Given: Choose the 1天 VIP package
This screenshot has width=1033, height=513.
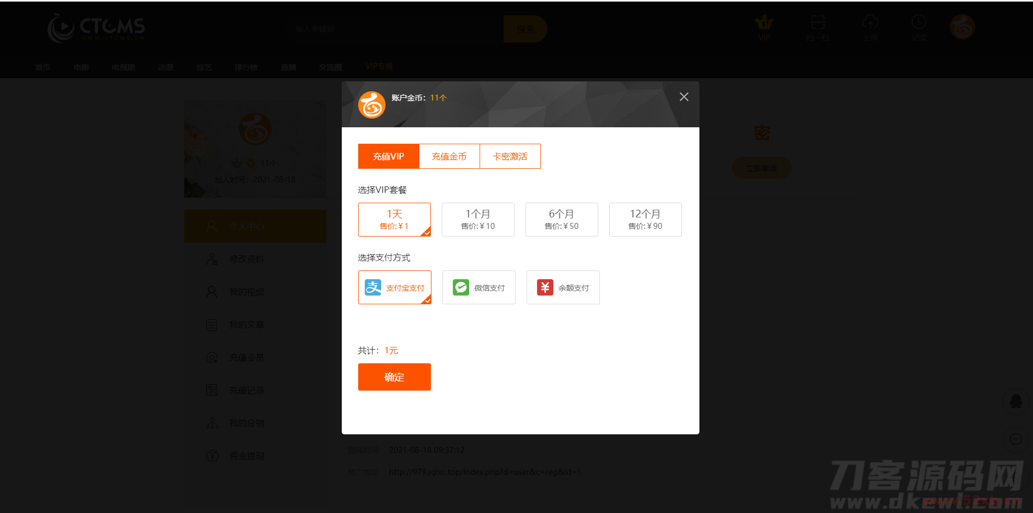Looking at the screenshot, I should click(x=394, y=220).
